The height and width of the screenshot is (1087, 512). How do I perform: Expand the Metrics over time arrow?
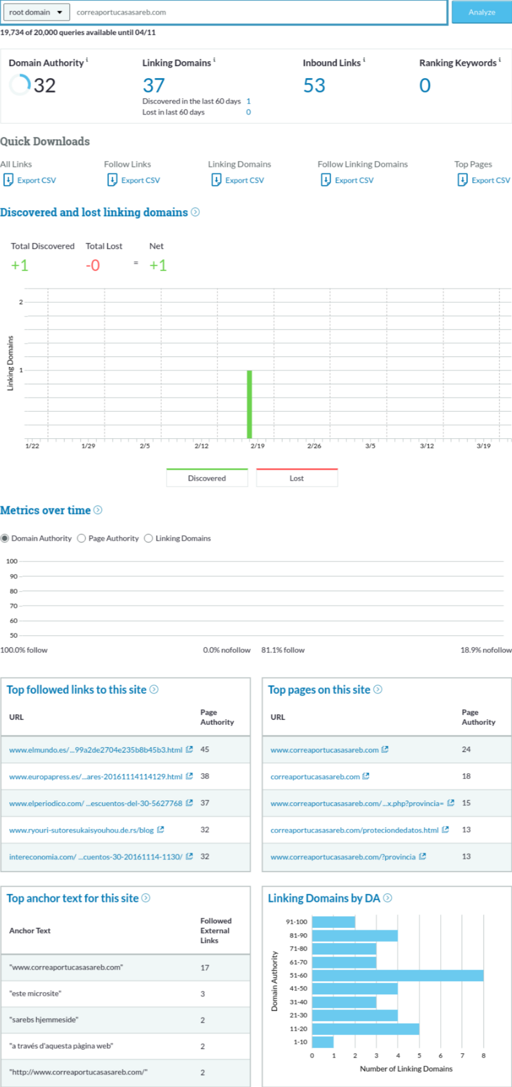tap(98, 510)
